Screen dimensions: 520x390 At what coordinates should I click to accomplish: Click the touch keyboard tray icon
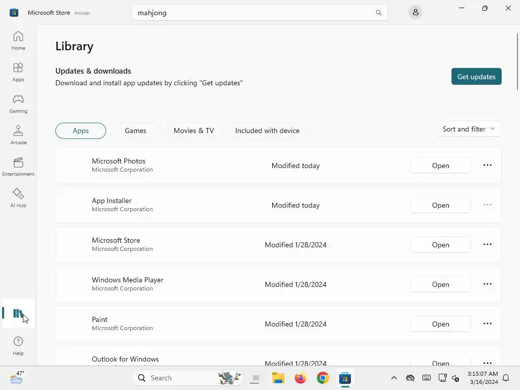tap(427, 378)
